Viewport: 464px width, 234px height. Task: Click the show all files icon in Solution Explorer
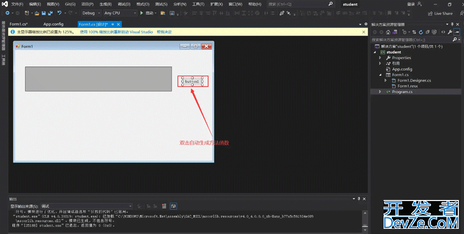434,32
